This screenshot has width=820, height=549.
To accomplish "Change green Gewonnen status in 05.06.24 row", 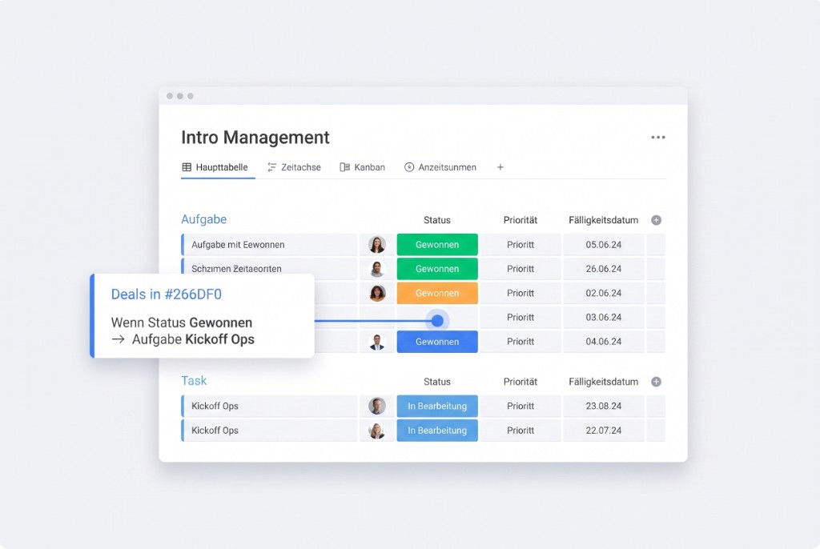I will [437, 245].
